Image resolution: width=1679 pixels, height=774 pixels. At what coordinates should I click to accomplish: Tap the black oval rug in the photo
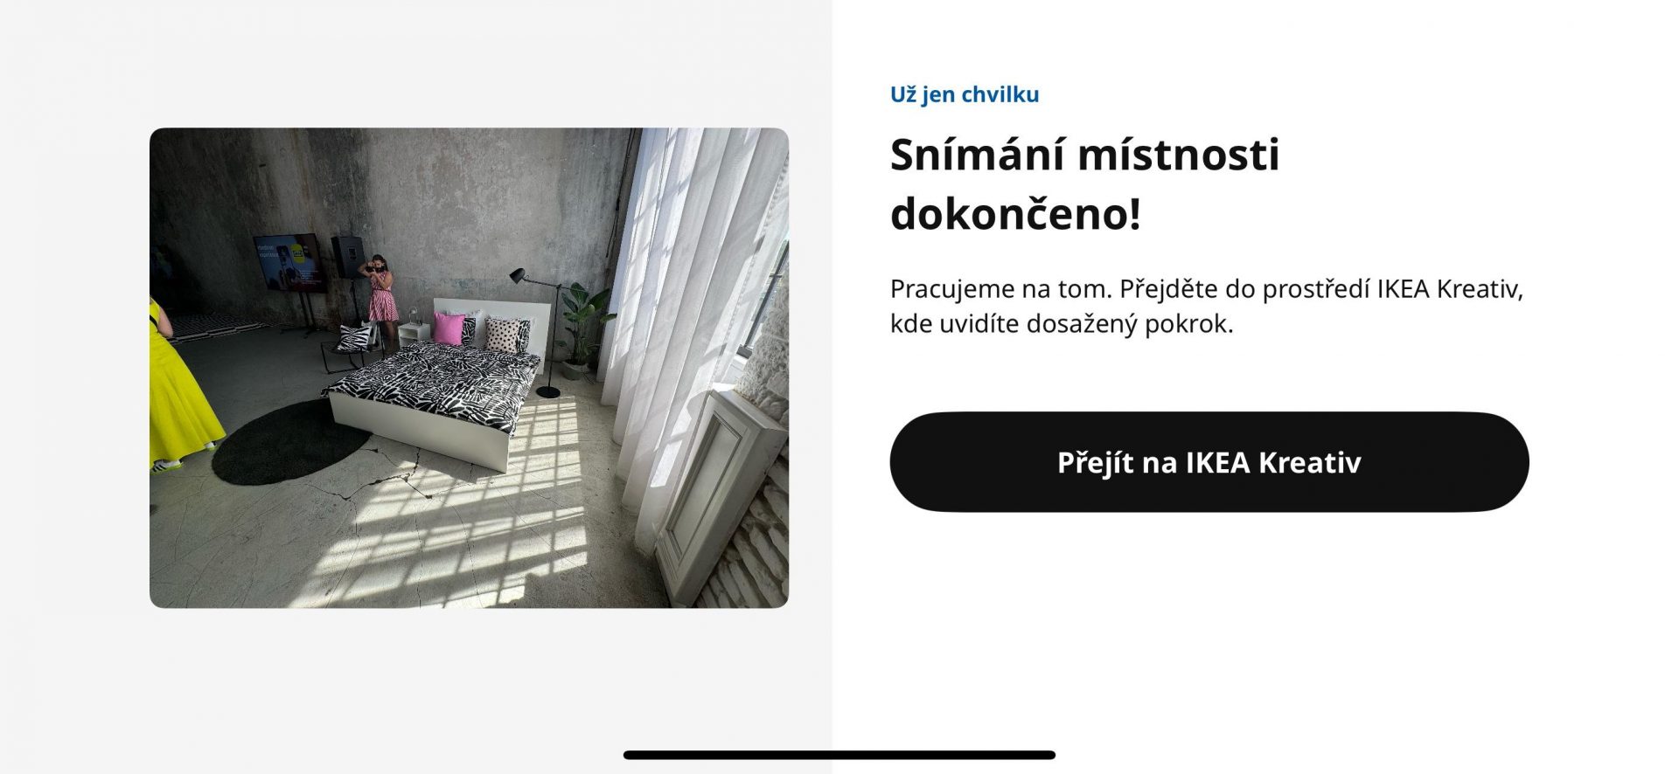click(x=291, y=442)
